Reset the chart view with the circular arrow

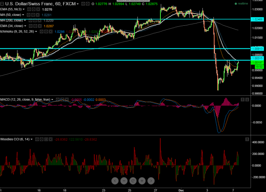pyautogui.click(x=133, y=181)
